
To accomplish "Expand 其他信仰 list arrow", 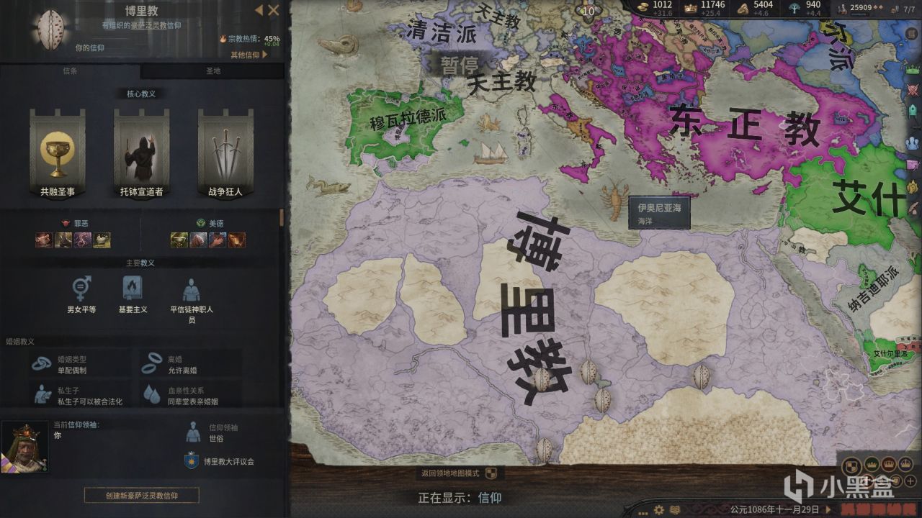I will [x=265, y=55].
